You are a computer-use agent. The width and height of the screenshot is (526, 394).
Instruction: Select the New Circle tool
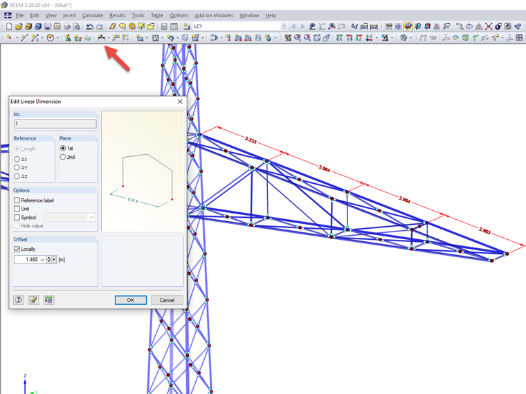tap(51, 37)
